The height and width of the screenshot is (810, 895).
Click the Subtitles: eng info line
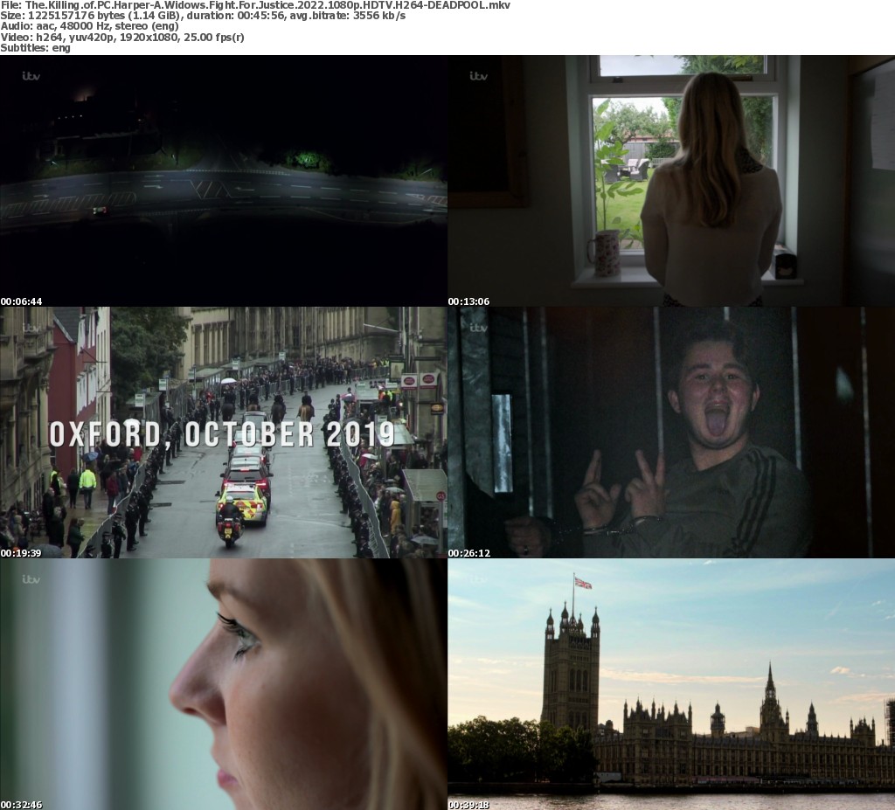click(x=35, y=48)
